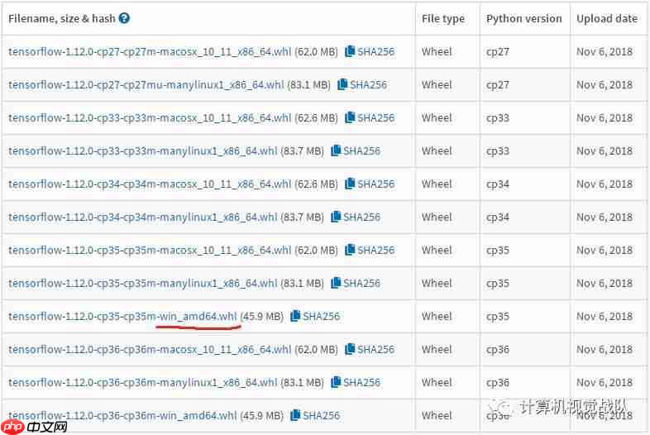Click the 'File type' column header
This screenshot has width=650, height=435.
(x=442, y=19)
